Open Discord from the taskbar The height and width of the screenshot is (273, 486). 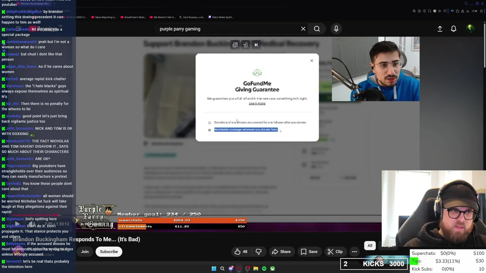point(231,268)
